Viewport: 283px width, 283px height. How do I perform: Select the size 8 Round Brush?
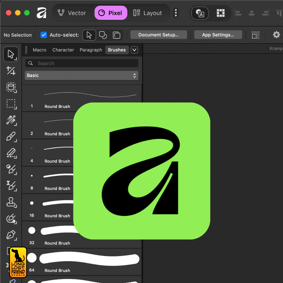point(48,180)
